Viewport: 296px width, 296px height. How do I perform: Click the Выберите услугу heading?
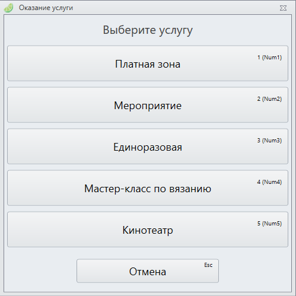(x=148, y=30)
